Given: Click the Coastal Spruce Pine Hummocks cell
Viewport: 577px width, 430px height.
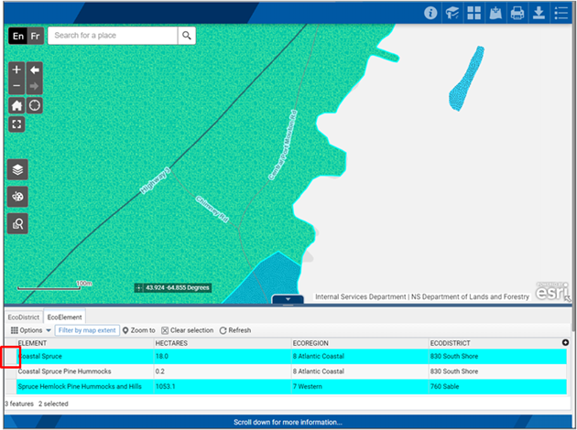Looking at the screenshot, I should coord(85,371).
